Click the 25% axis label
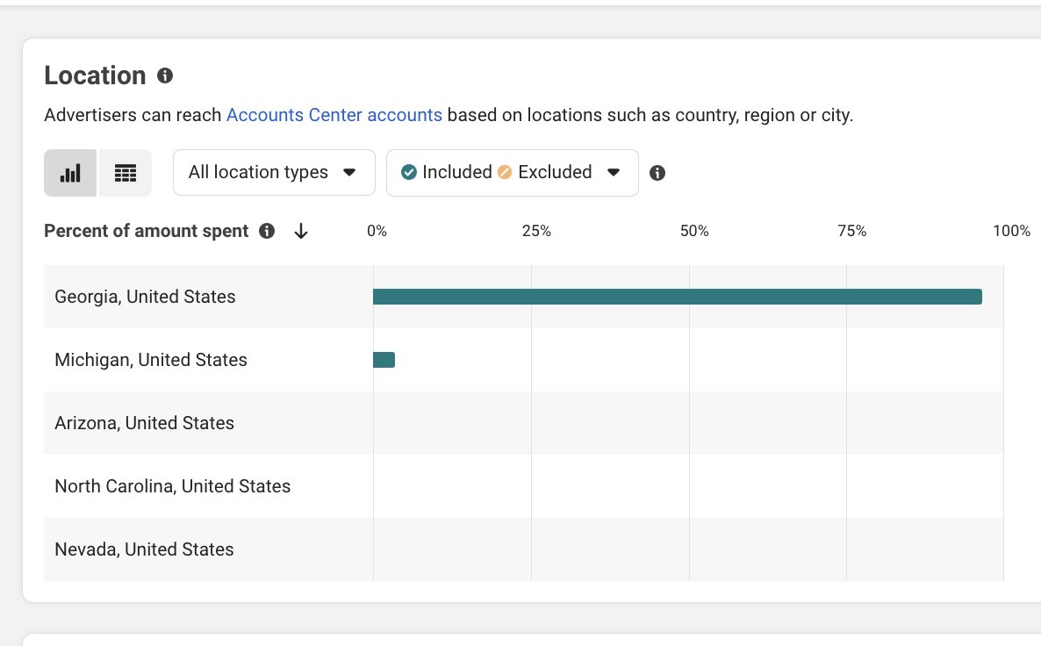The width and height of the screenshot is (1041, 646). (536, 230)
